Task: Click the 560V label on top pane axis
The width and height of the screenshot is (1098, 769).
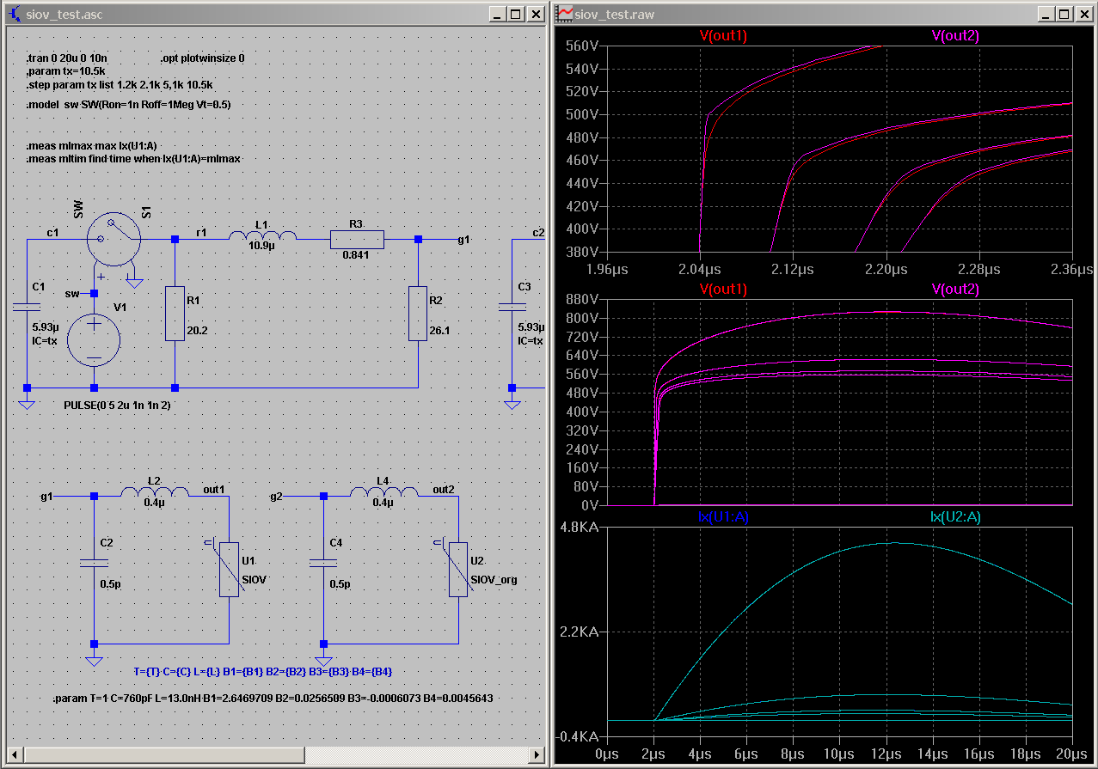Action: tap(582, 46)
